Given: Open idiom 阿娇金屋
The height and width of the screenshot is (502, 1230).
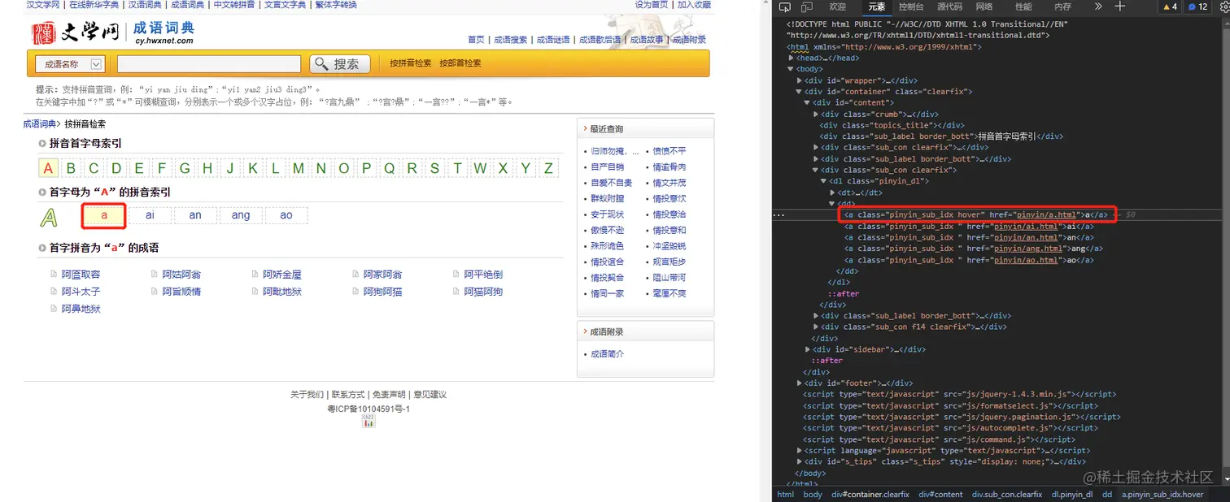Looking at the screenshot, I should pyautogui.click(x=281, y=275).
